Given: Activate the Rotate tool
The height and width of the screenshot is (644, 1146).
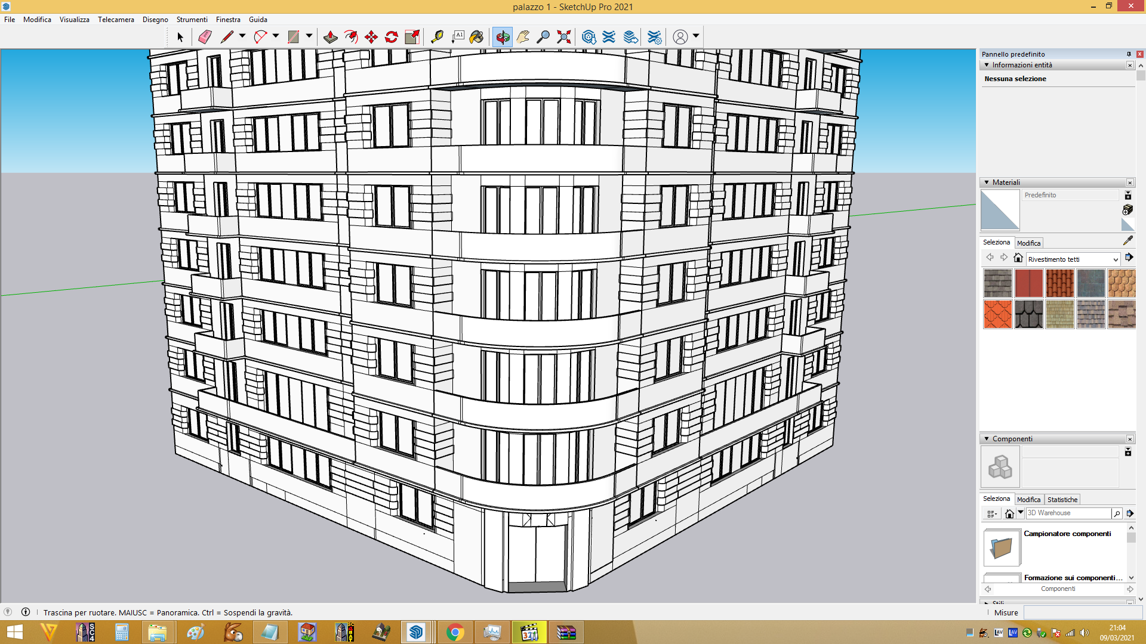Looking at the screenshot, I should (392, 37).
